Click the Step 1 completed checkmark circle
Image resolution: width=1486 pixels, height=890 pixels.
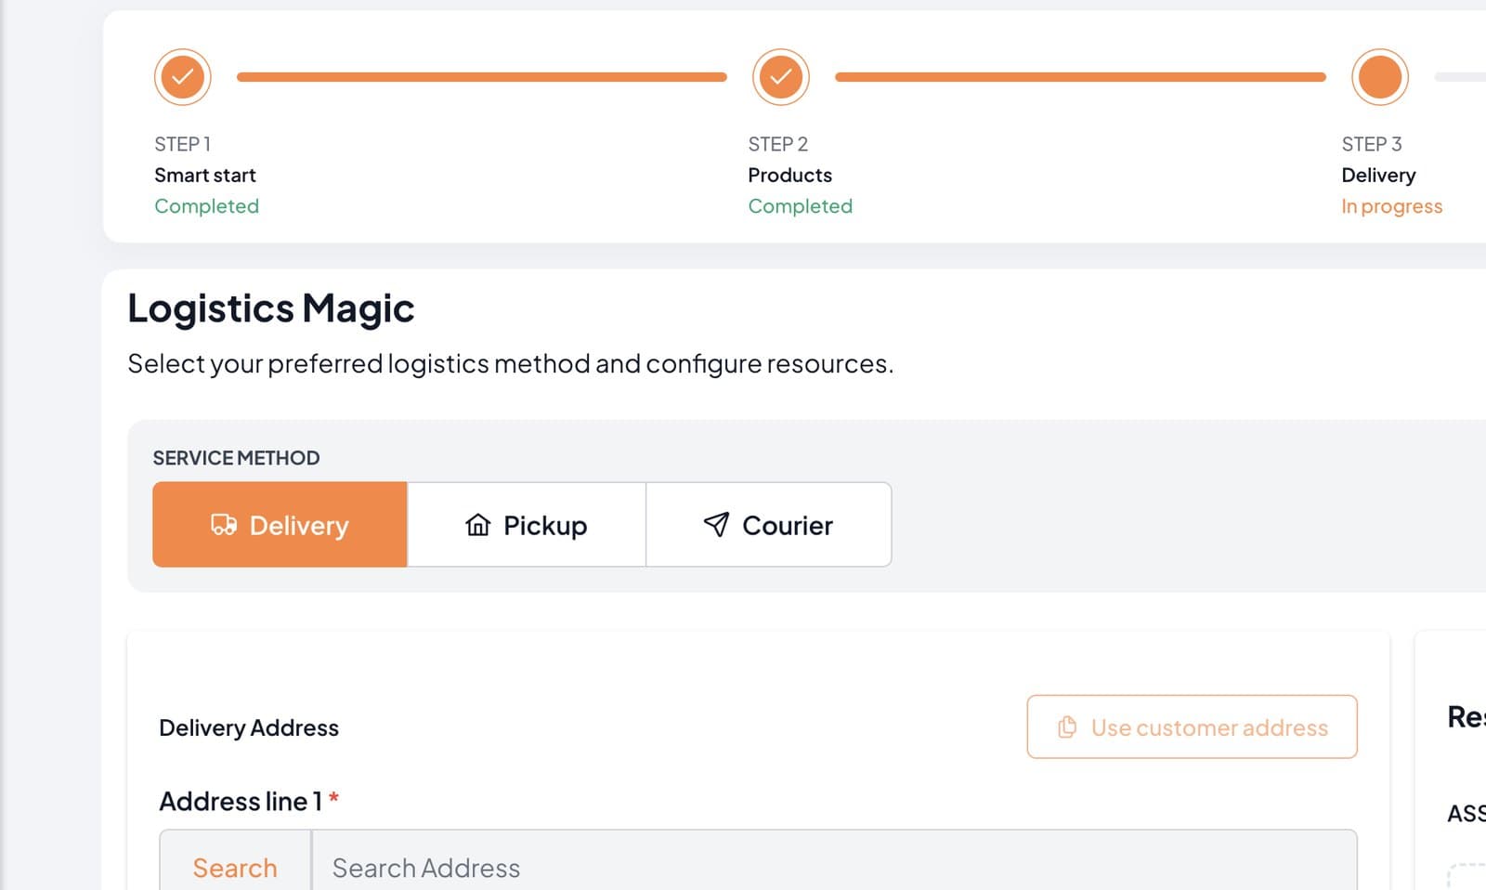[x=183, y=77]
